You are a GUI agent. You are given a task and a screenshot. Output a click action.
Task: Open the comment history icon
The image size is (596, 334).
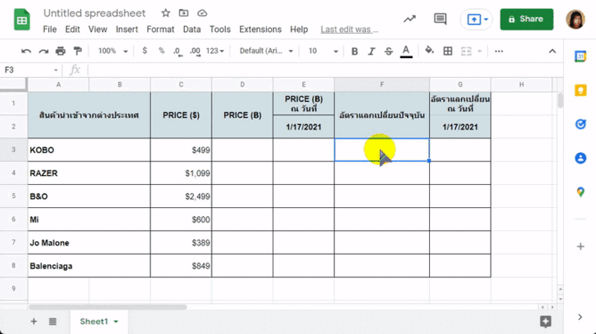click(440, 19)
